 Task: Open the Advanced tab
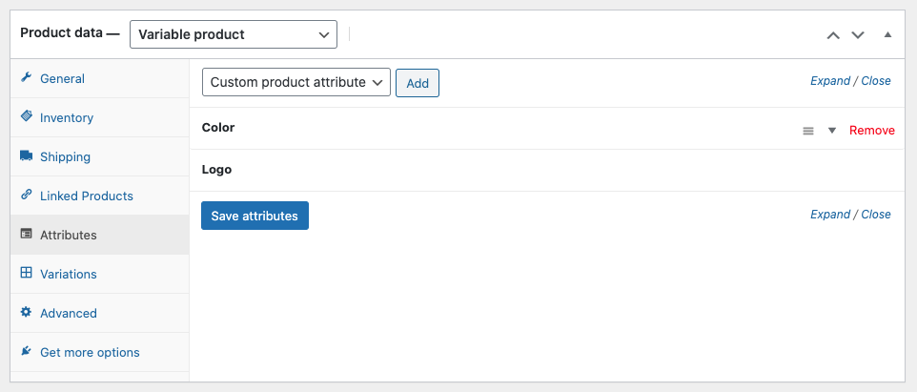(99, 313)
